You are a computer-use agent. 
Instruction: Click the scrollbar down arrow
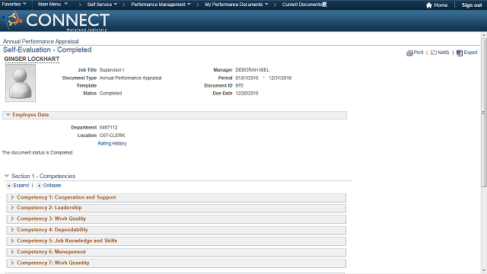484,271
